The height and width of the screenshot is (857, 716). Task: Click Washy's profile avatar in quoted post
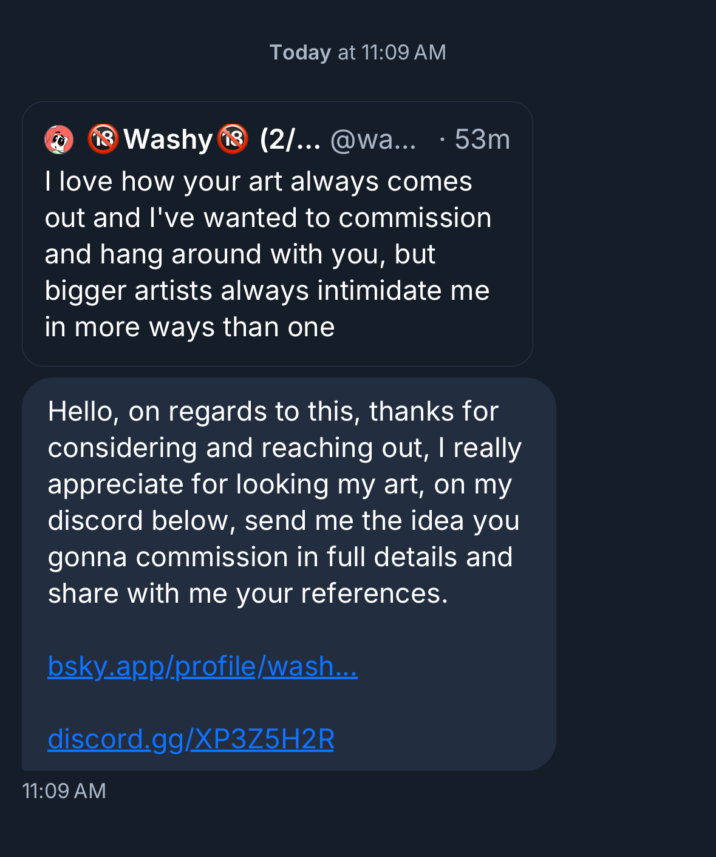tap(59, 140)
